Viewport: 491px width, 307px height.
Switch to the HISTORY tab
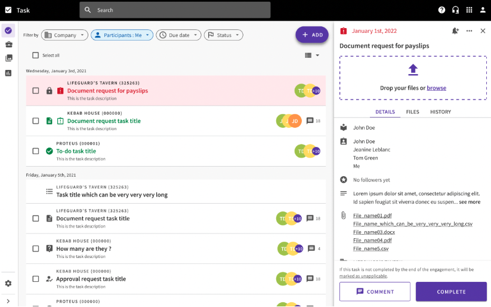pyautogui.click(x=440, y=112)
